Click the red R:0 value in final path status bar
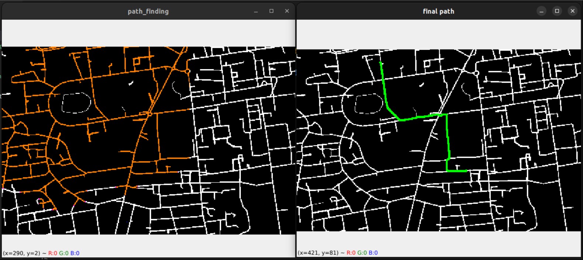The image size is (583, 260). tap(351, 253)
